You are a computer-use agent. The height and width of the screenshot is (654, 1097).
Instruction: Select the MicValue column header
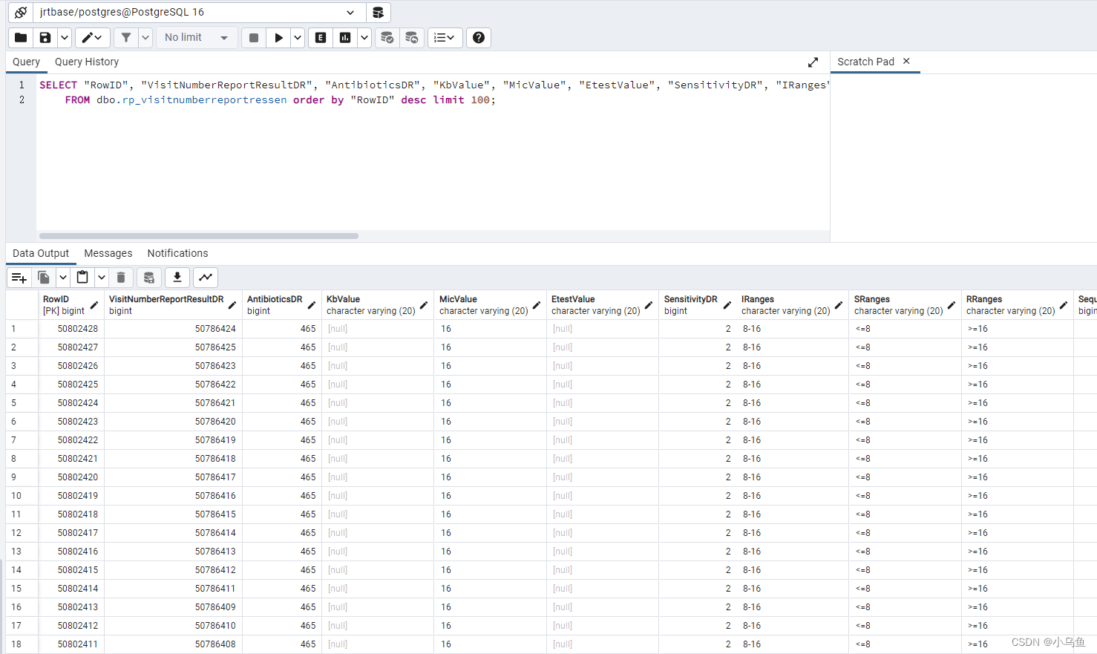pyautogui.click(x=490, y=305)
